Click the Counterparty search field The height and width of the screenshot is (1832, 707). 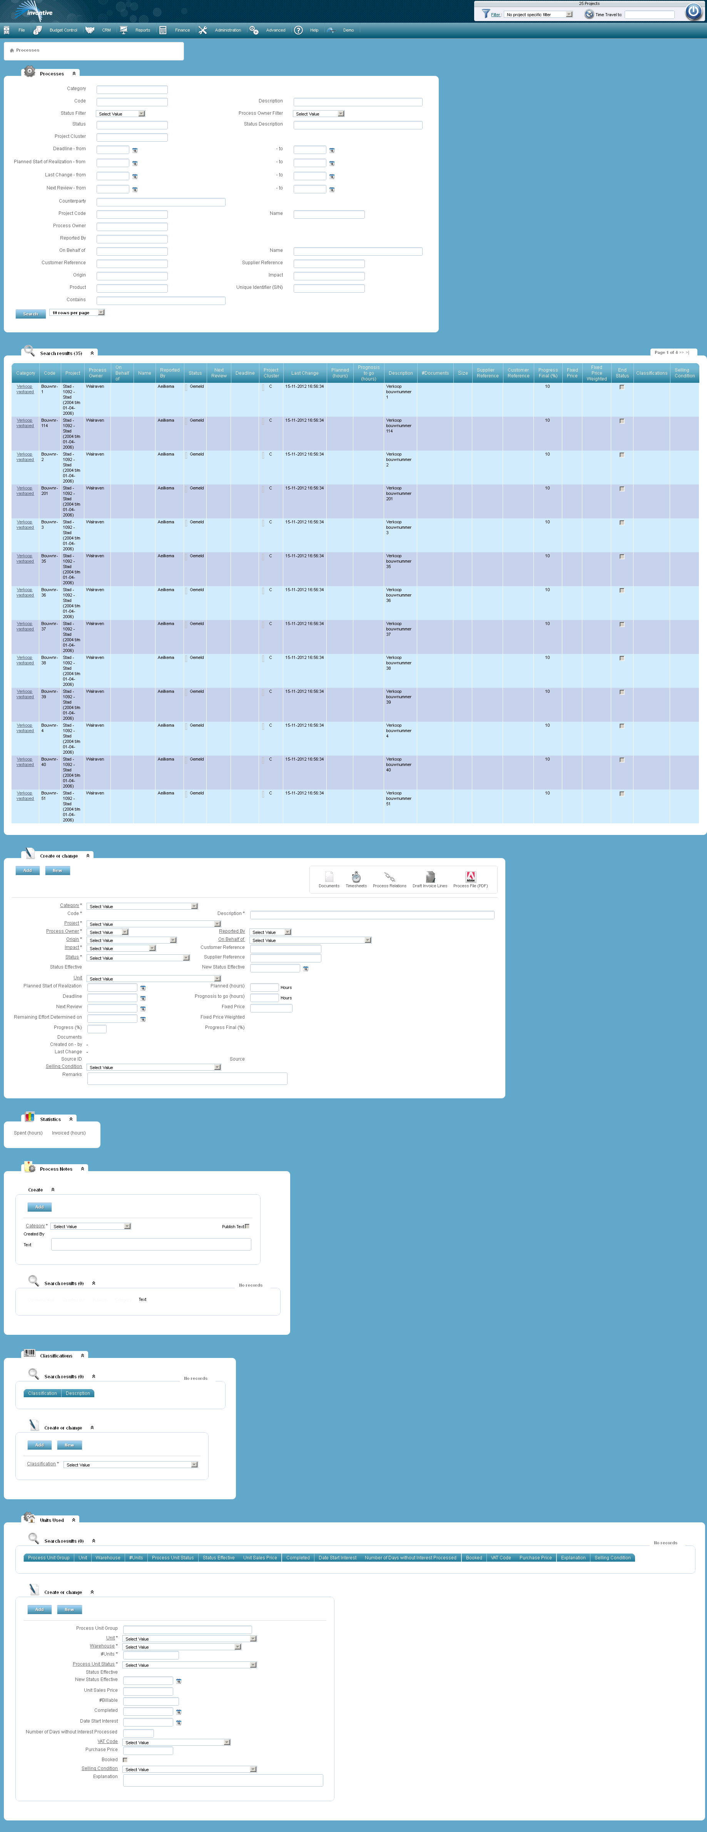coord(160,202)
